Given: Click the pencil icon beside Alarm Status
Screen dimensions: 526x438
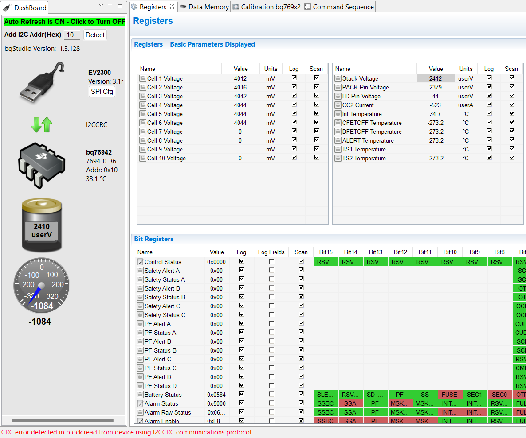Looking at the screenshot, I should pyautogui.click(x=140, y=403).
